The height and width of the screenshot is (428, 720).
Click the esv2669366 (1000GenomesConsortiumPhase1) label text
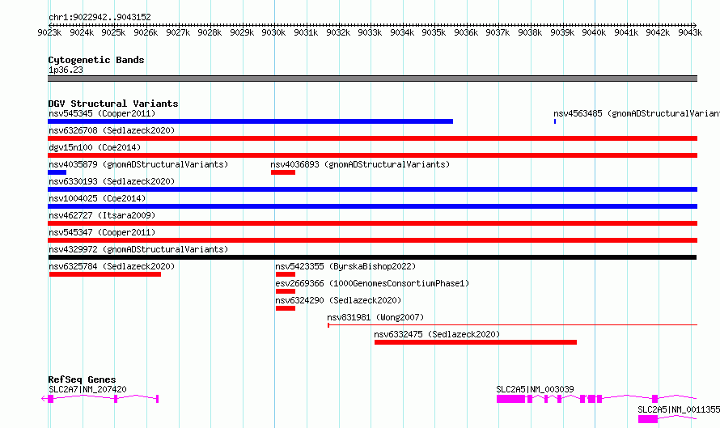point(372,283)
